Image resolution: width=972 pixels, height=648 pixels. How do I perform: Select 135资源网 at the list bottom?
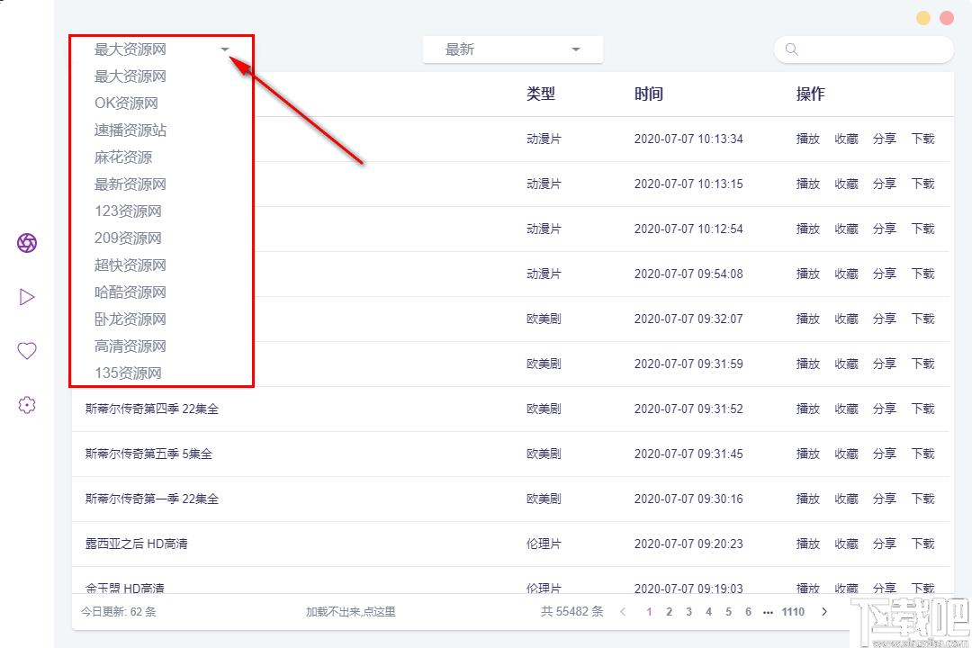coord(128,373)
